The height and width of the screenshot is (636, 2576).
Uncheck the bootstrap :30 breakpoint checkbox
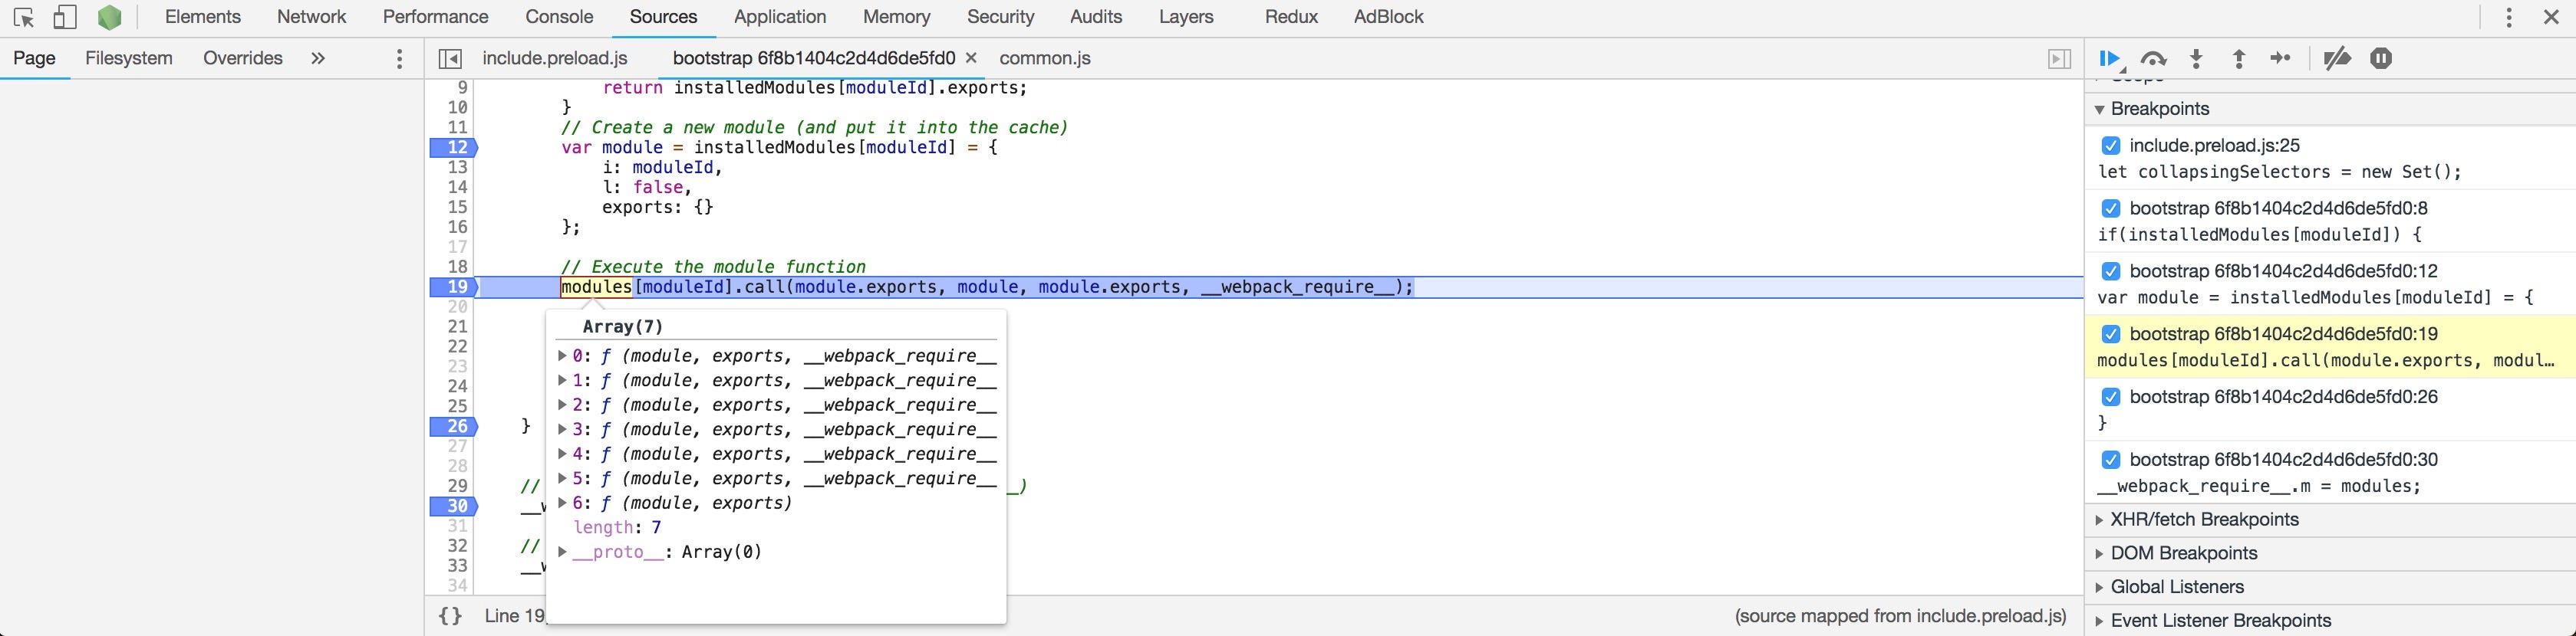[x=2111, y=461]
